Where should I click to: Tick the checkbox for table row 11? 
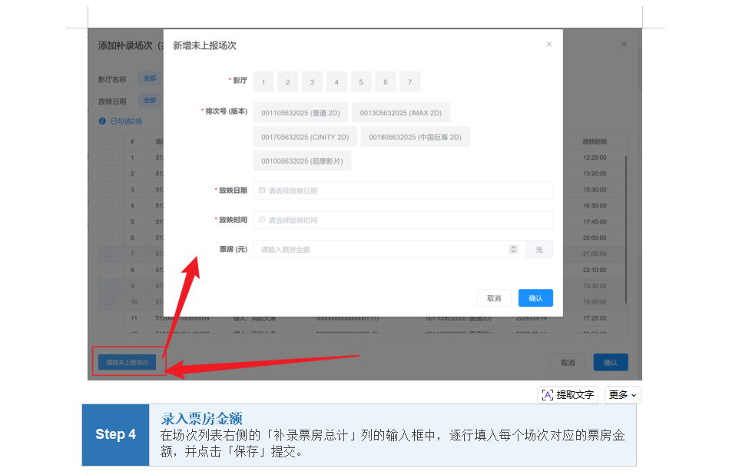coord(108,317)
